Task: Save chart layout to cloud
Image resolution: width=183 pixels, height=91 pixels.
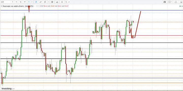Action: [181, 2]
